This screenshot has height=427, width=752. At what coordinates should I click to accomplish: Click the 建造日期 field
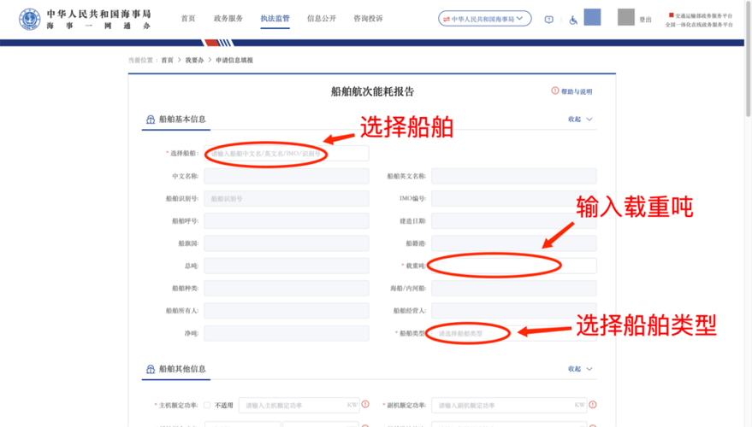point(513,220)
